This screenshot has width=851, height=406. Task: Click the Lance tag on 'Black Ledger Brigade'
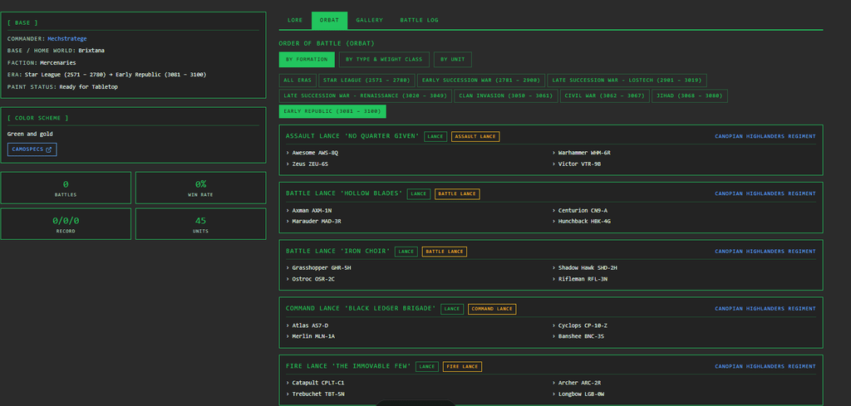pyautogui.click(x=452, y=309)
